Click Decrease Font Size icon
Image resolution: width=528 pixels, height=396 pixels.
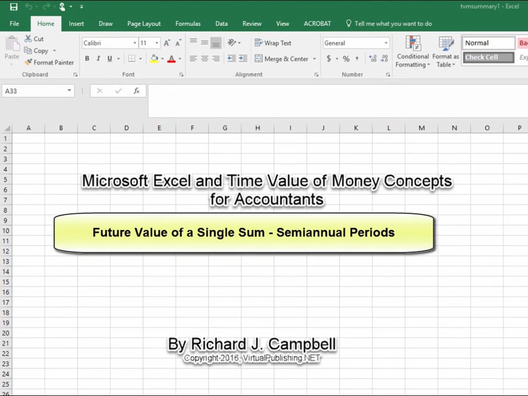[x=178, y=43]
